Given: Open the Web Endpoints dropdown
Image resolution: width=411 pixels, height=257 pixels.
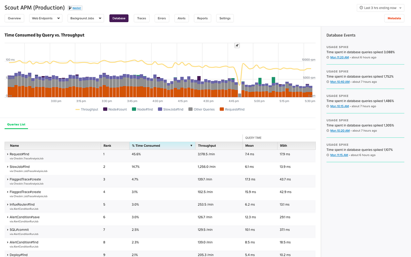Looking at the screenshot, I should pos(46,19).
